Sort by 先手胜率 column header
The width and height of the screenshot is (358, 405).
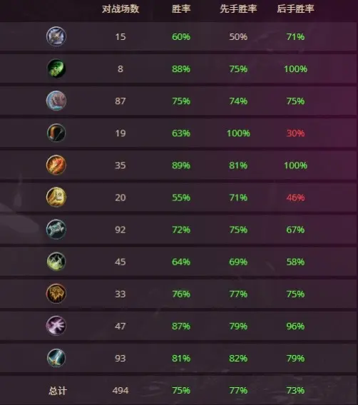point(238,9)
